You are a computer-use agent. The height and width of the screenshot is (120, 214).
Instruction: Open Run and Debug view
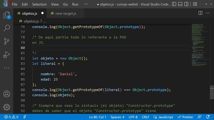pyautogui.click(x=7, y=55)
